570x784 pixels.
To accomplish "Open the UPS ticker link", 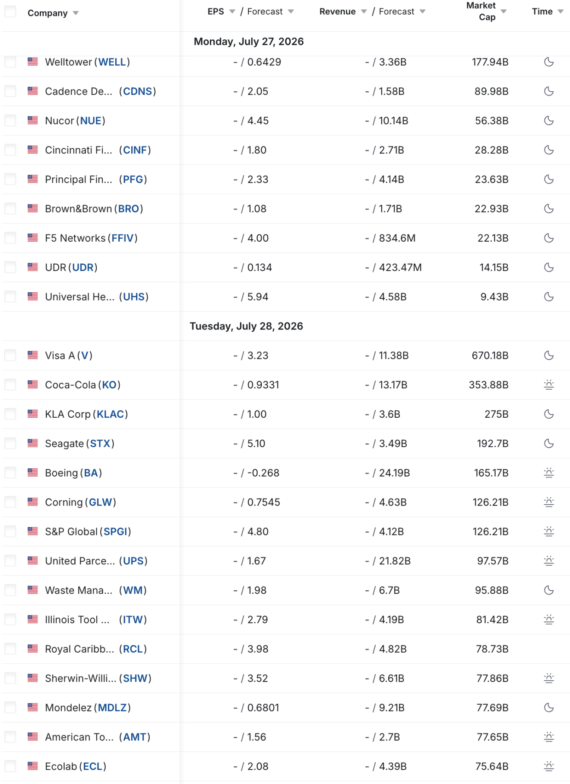I will (133, 561).
